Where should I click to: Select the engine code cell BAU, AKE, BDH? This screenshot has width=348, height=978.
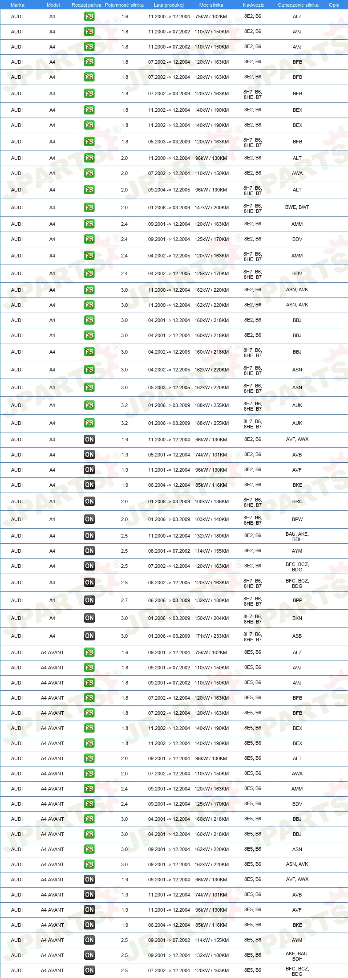click(297, 537)
